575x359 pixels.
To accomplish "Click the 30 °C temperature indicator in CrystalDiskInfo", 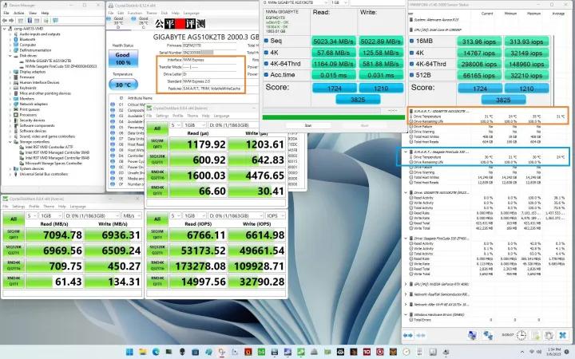I will 122,85.
